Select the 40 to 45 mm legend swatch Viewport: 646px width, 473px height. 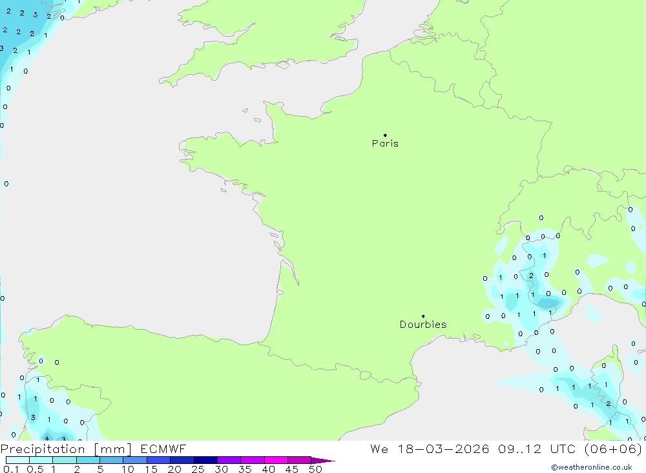click(x=276, y=460)
